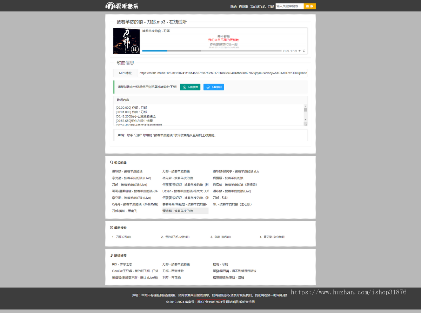This screenshot has width=421, height=313.
Task: Click the 相关歌曲 magnifier icon
Action: point(112,163)
